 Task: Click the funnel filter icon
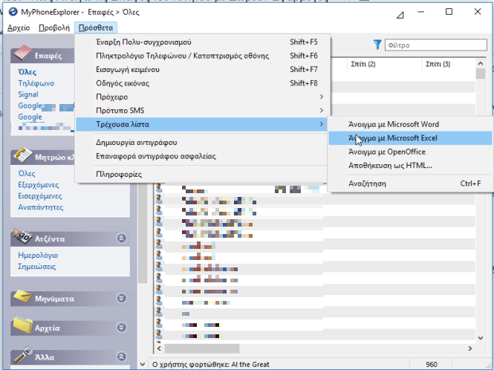point(377,45)
